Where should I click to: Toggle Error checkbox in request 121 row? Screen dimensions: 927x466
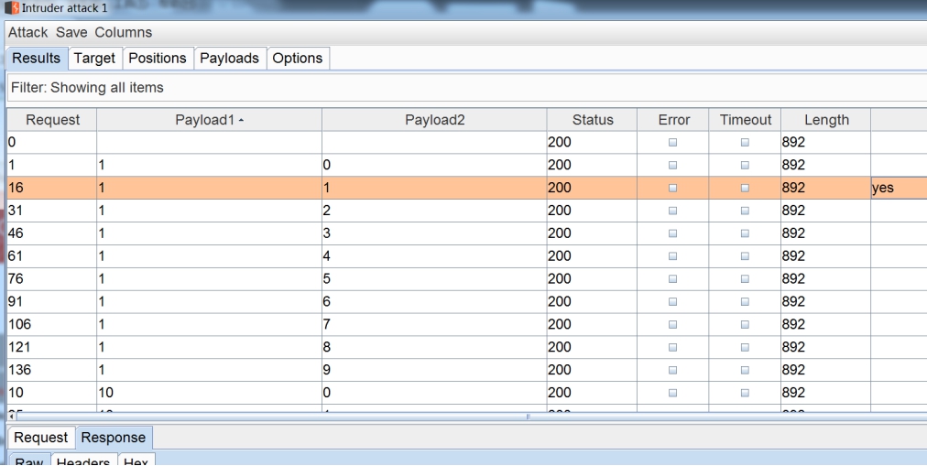point(672,347)
